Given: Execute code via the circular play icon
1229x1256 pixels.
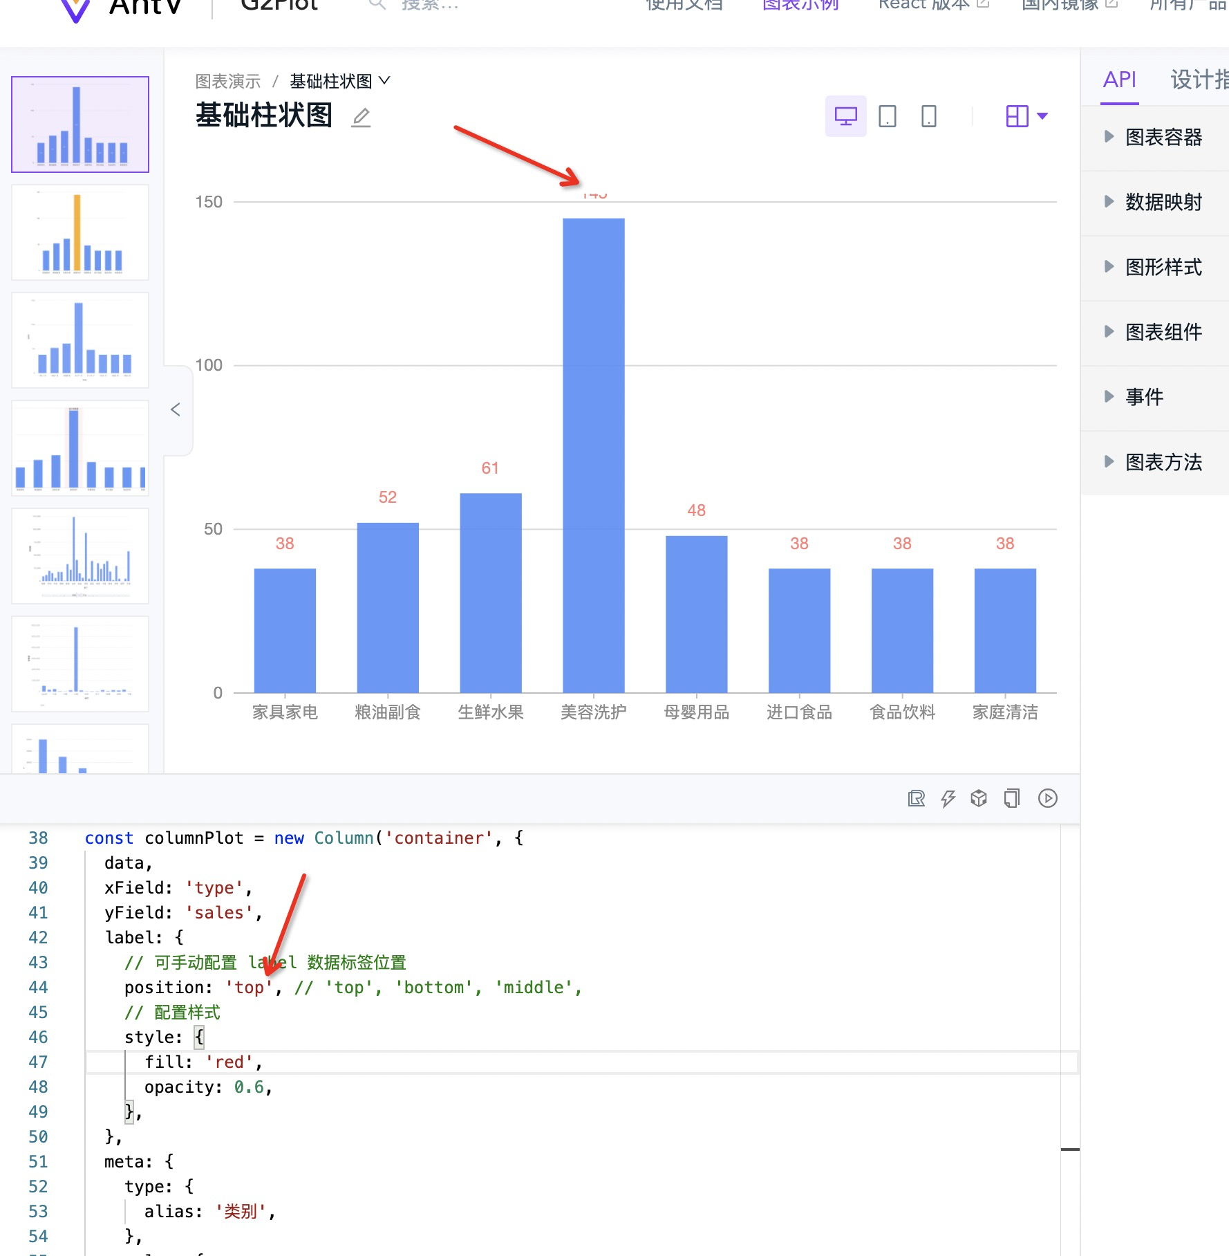Looking at the screenshot, I should click(x=1048, y=798).
